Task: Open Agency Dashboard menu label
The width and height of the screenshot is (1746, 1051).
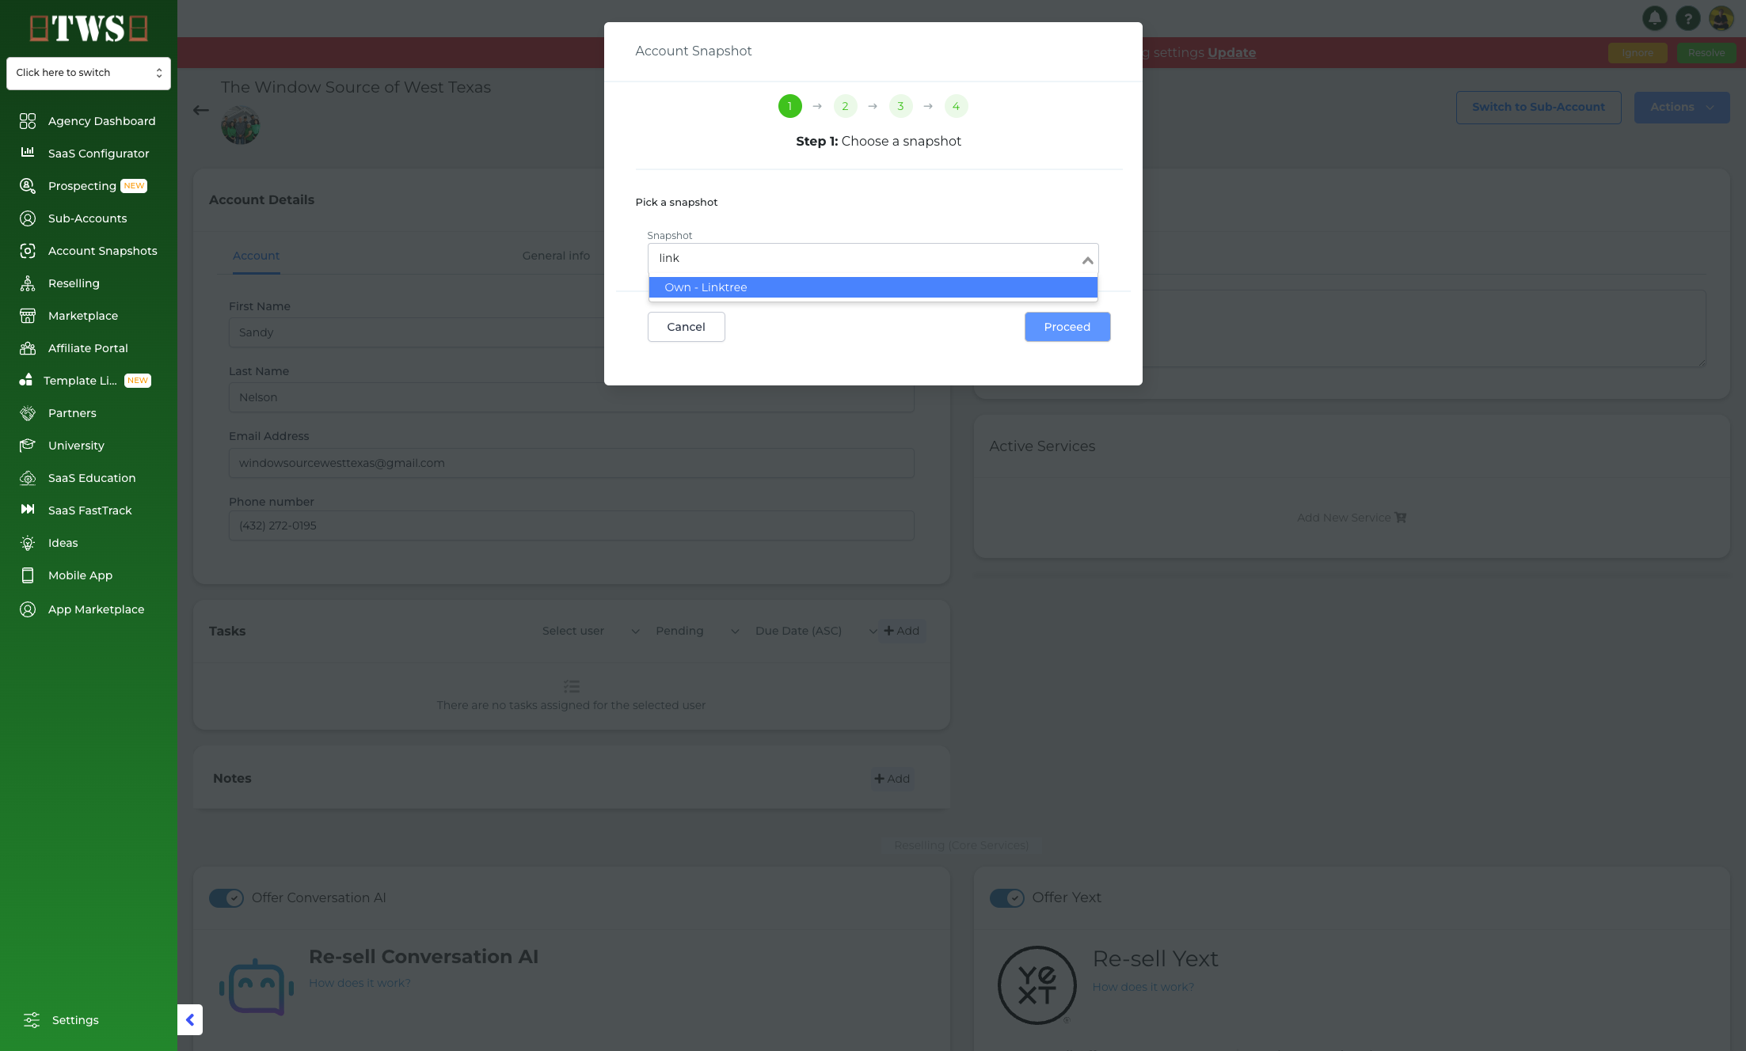Action: pos(101,121)
